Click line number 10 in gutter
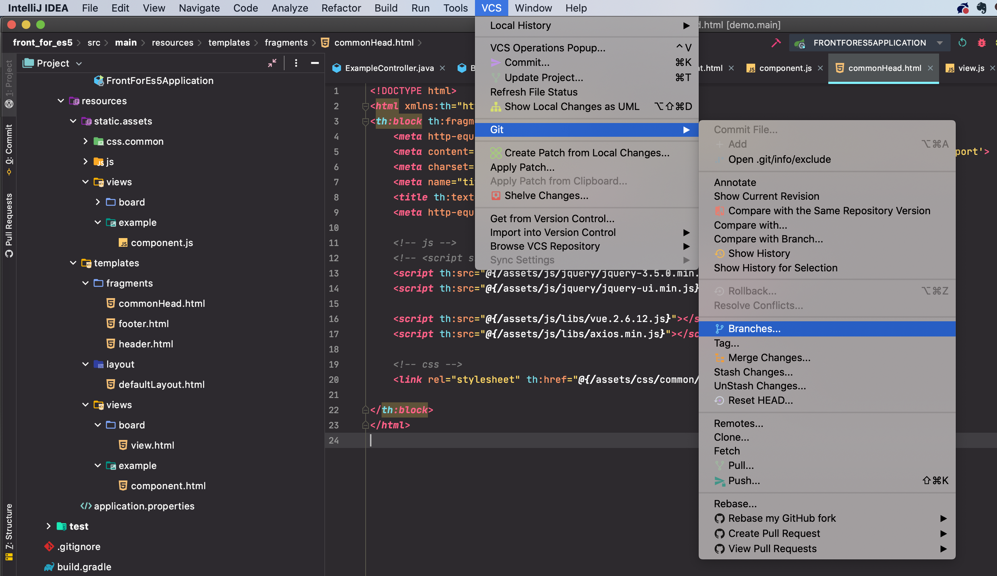 [x=334, y=228]
